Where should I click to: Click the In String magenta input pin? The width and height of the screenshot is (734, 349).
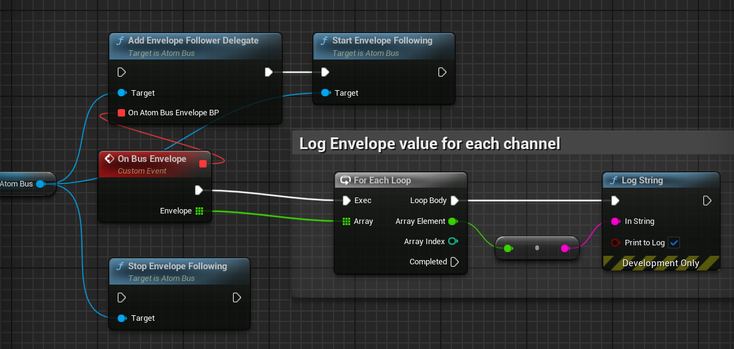pos(615,221)
